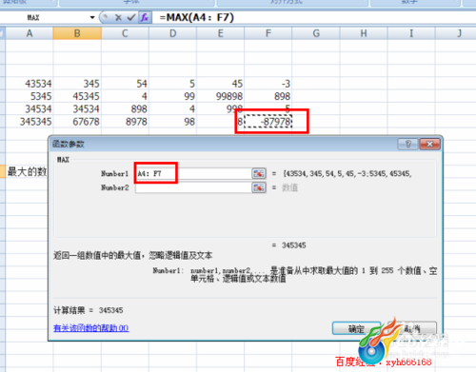
Task: Click the formula bar text =MAX(A4: F7)
Action: (x=197, y=17)
